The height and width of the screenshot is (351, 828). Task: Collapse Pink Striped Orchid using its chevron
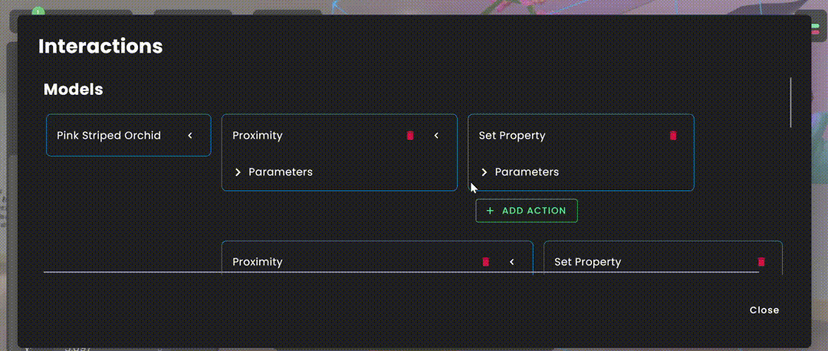point(190,135)
